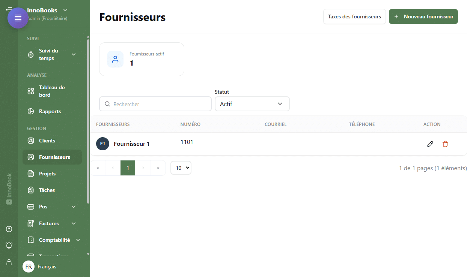The width and height of the screenshot is (467, 277).
Task: Click the Suivi du temps stopwatch icon
Action: tap(31, 54)
